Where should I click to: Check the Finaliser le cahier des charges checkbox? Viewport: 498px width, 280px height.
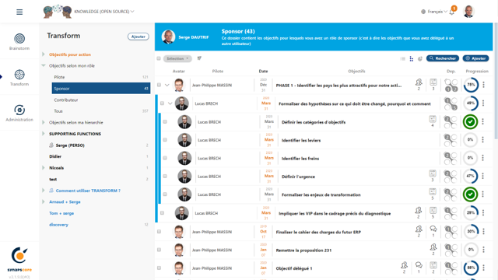point(159,232)
